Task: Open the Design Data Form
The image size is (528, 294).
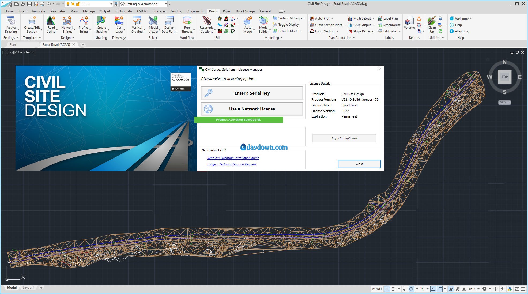Action: point(169,25)
